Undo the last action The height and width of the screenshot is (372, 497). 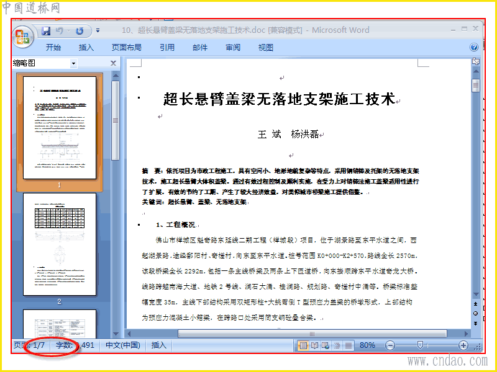60,30
